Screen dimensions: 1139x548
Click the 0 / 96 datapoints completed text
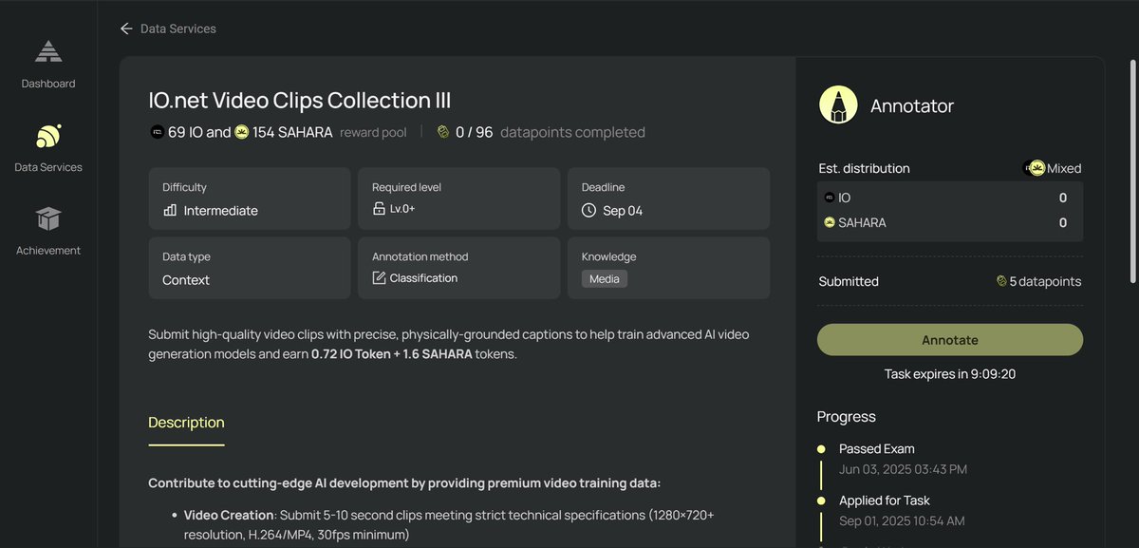click(551, 132)
